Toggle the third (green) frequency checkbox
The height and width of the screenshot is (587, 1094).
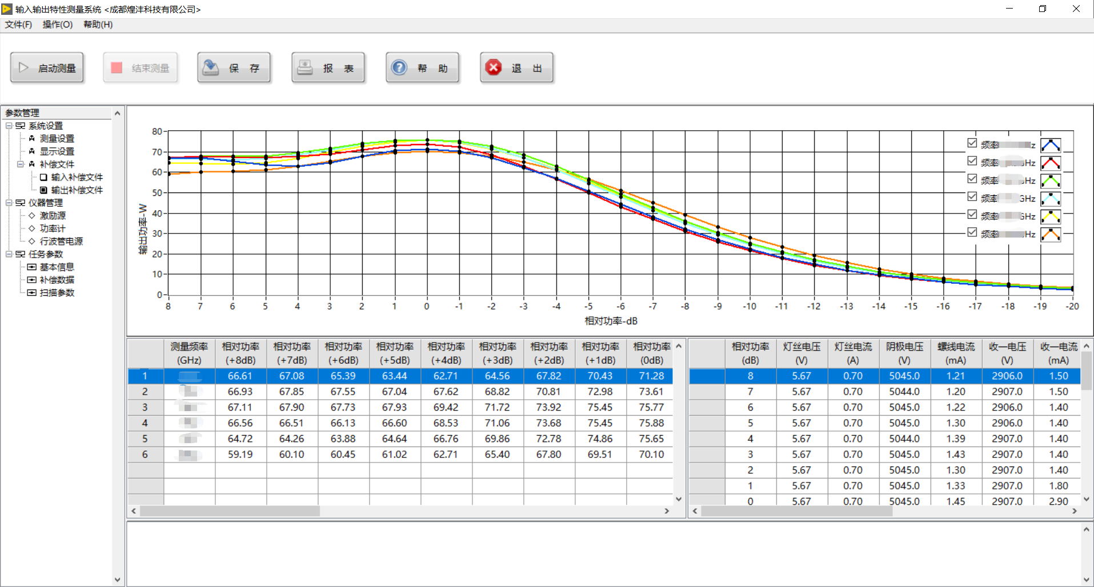tap(972, 179)
